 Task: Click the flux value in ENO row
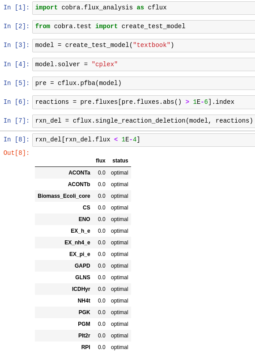tap(102, 219)
